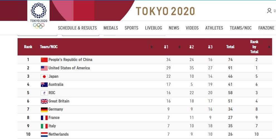Open France team page link
The height and width of the screenshot is (139, 276).
54,118
